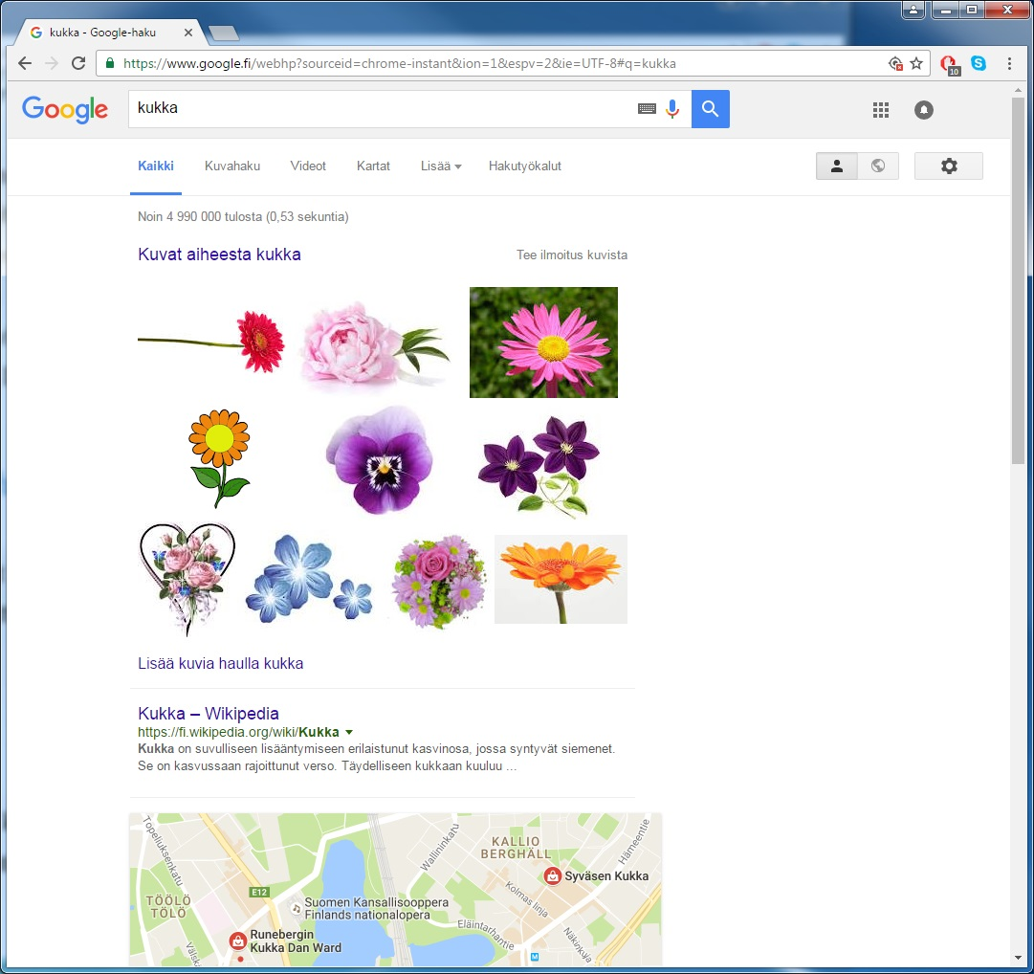Open the dark purple clematis image
Image resolution: width=1034 pixels, height=974 pixels.
[539, 466]
